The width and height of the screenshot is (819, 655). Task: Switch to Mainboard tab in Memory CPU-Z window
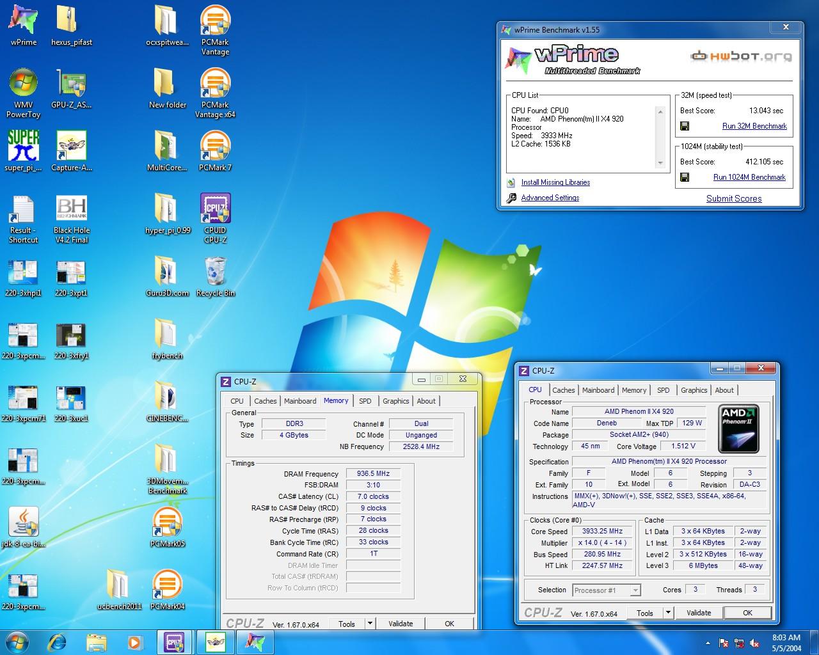300,401
